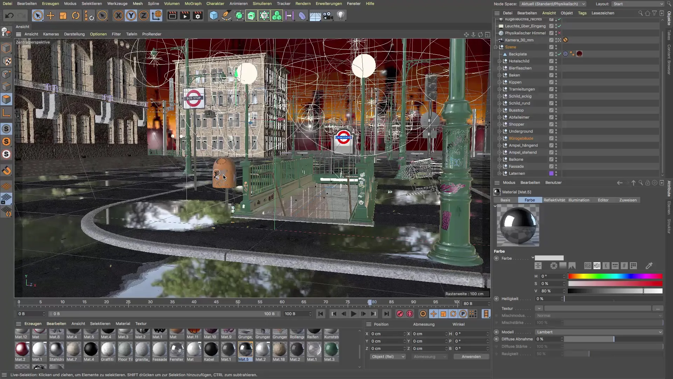Click the Farbe color swatch
The height and width of the screenshot is (379, 673).
click(x=549, y=258)
